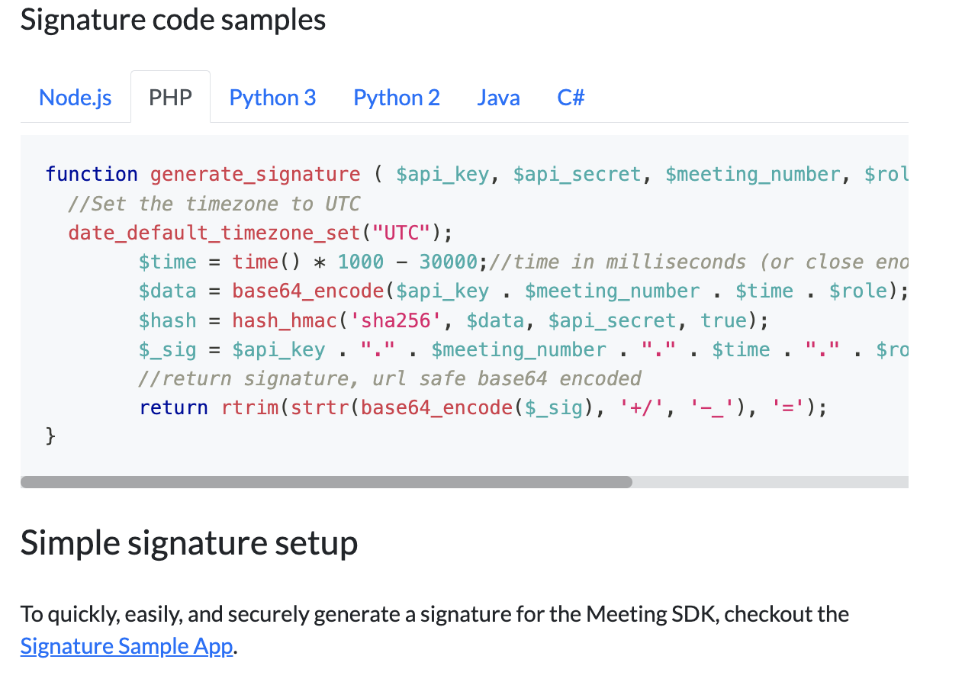978x682 pixels.
Task: Open the Signature Sample App link
Action: pos(126,646)
